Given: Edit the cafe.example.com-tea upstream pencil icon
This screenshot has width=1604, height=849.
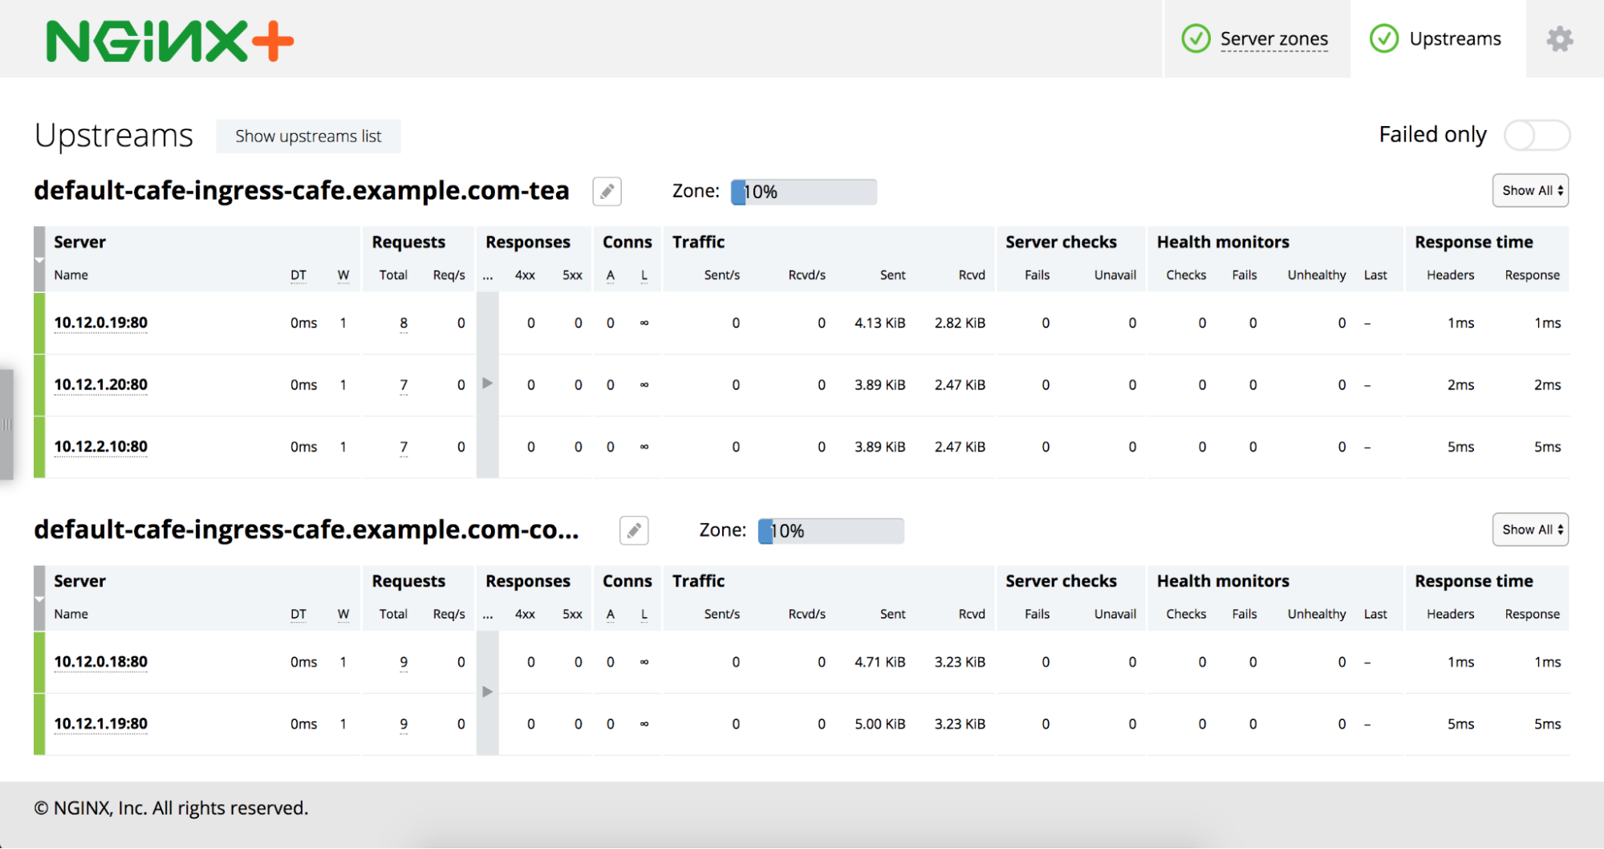Looking at the screenshot, I should (x=607, y=192).
